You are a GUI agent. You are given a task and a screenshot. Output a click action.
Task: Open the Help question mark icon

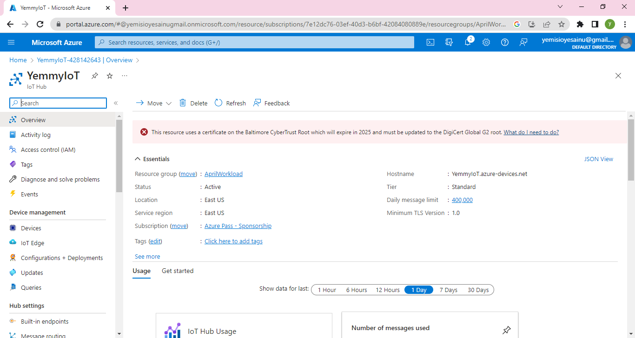pos(505,42)
